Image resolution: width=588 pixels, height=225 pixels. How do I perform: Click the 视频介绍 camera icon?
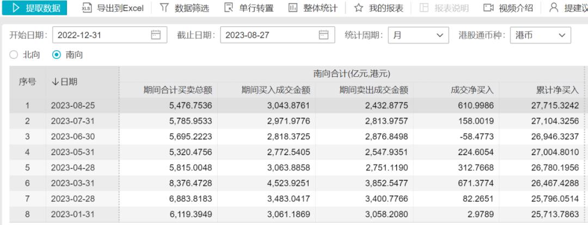click(x=488, y=8)
